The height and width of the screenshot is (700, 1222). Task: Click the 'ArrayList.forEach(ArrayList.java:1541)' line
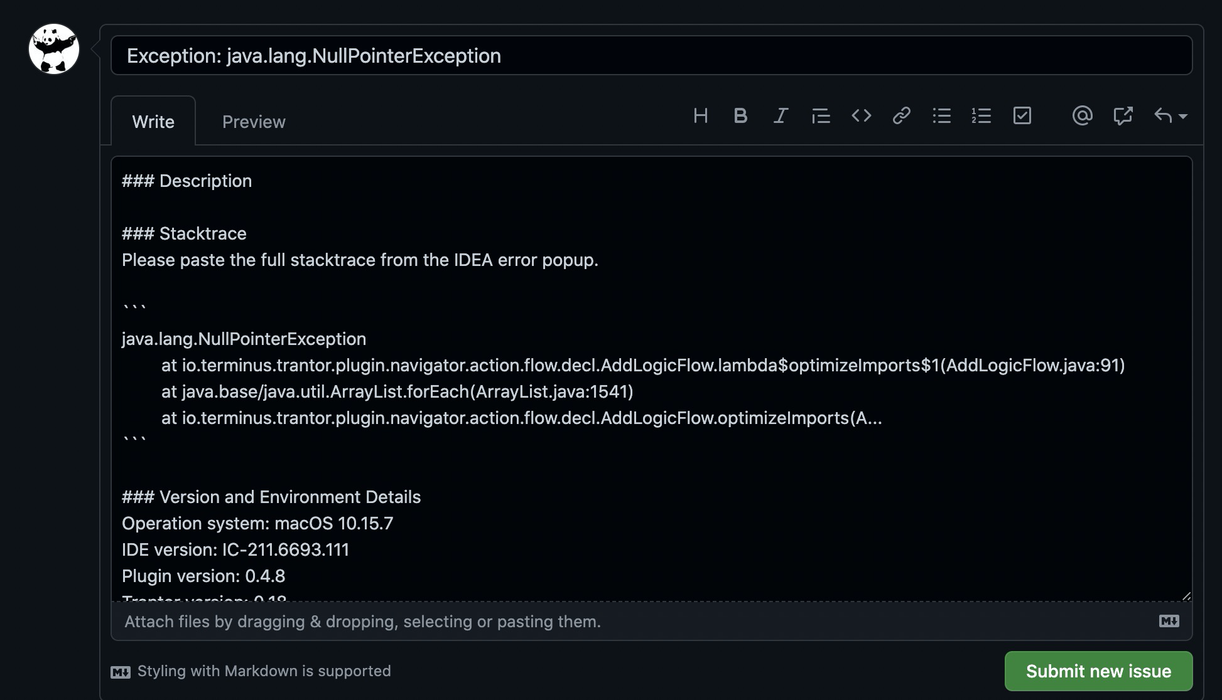pos(397,391)
